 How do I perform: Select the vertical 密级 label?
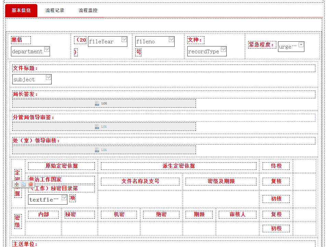click(x=18, y=222)
